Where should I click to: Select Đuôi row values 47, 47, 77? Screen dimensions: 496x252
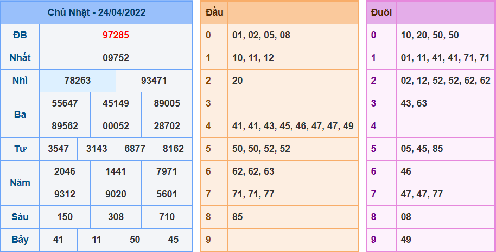[x=422, y=194]
